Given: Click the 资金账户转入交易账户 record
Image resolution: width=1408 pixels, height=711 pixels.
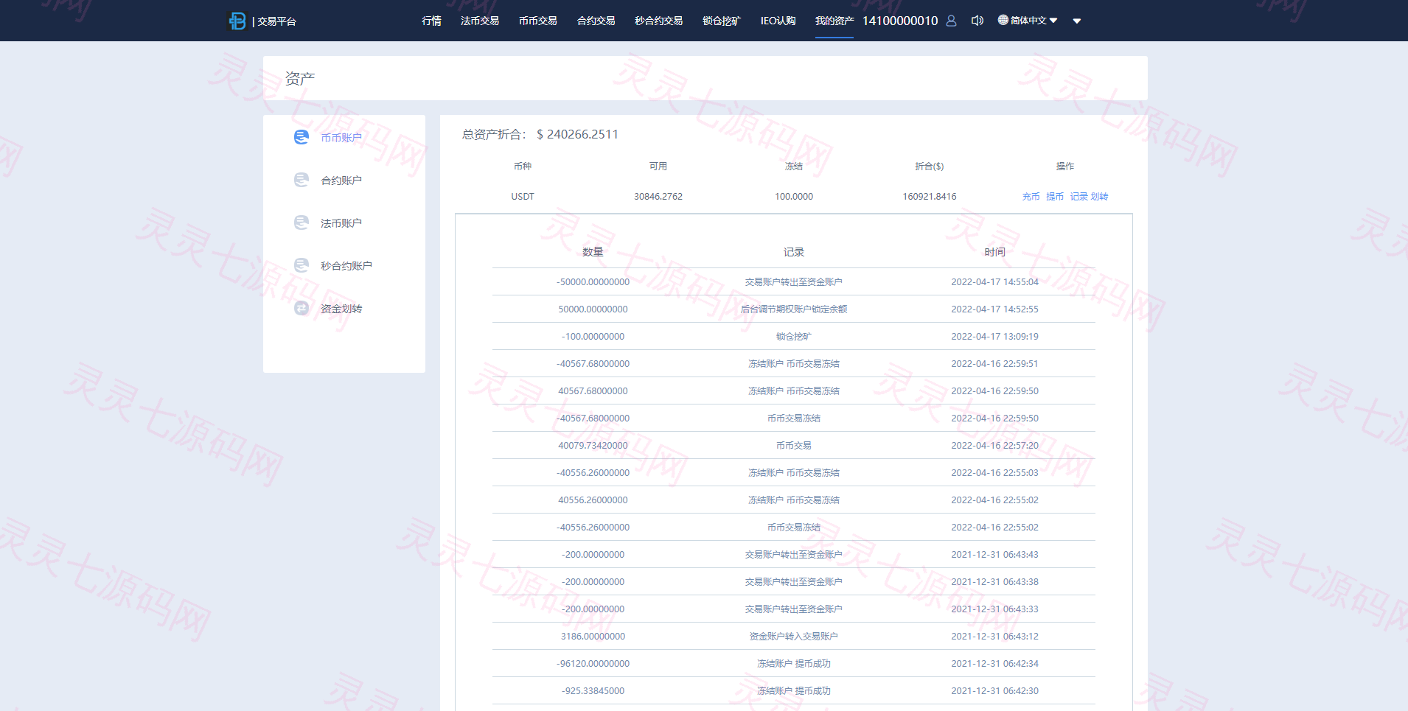Looking at the screenshot, I should click(x=794, y=637).
